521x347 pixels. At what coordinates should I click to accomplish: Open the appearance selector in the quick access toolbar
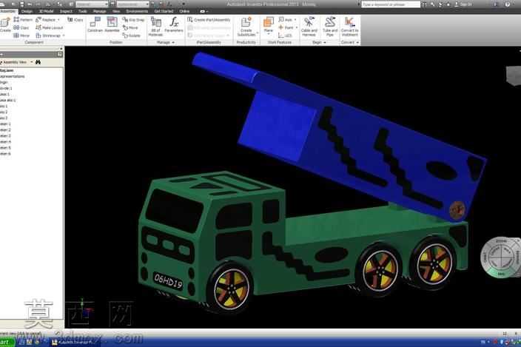[132, 4]
